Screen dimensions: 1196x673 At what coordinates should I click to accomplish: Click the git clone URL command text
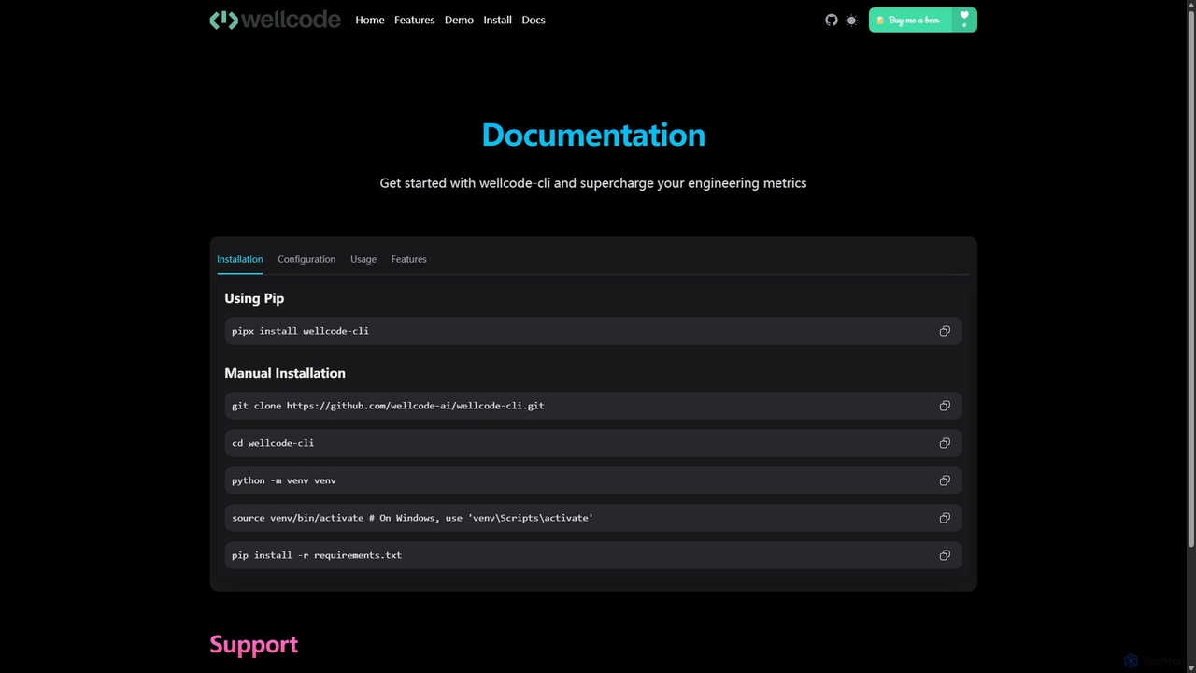pyautogui.click(x=388, y=406)
